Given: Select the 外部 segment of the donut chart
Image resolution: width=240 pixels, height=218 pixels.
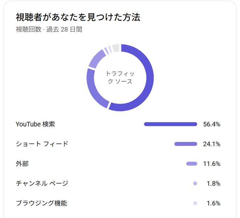Looking at the screenshot, I should 96,59.
